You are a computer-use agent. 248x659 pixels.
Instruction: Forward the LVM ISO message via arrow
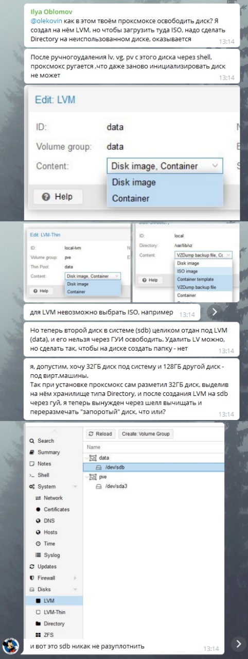pos(215,311)
